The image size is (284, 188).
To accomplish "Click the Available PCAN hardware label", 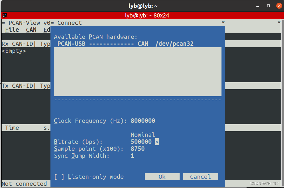I will coord(96,37).
